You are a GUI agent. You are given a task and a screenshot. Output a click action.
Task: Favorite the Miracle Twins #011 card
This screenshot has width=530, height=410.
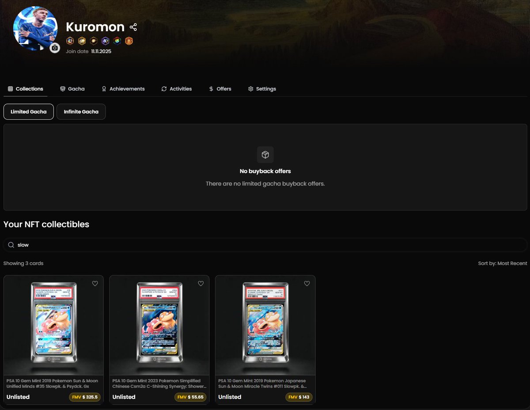pos(307,284)
